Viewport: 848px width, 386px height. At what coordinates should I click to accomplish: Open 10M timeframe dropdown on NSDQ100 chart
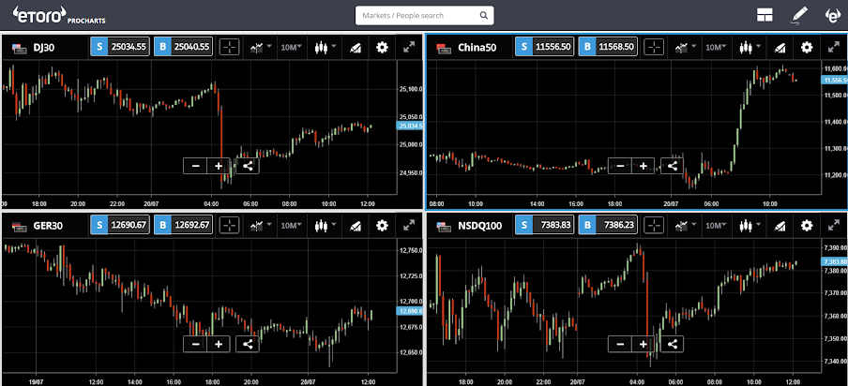click(716, 225)
